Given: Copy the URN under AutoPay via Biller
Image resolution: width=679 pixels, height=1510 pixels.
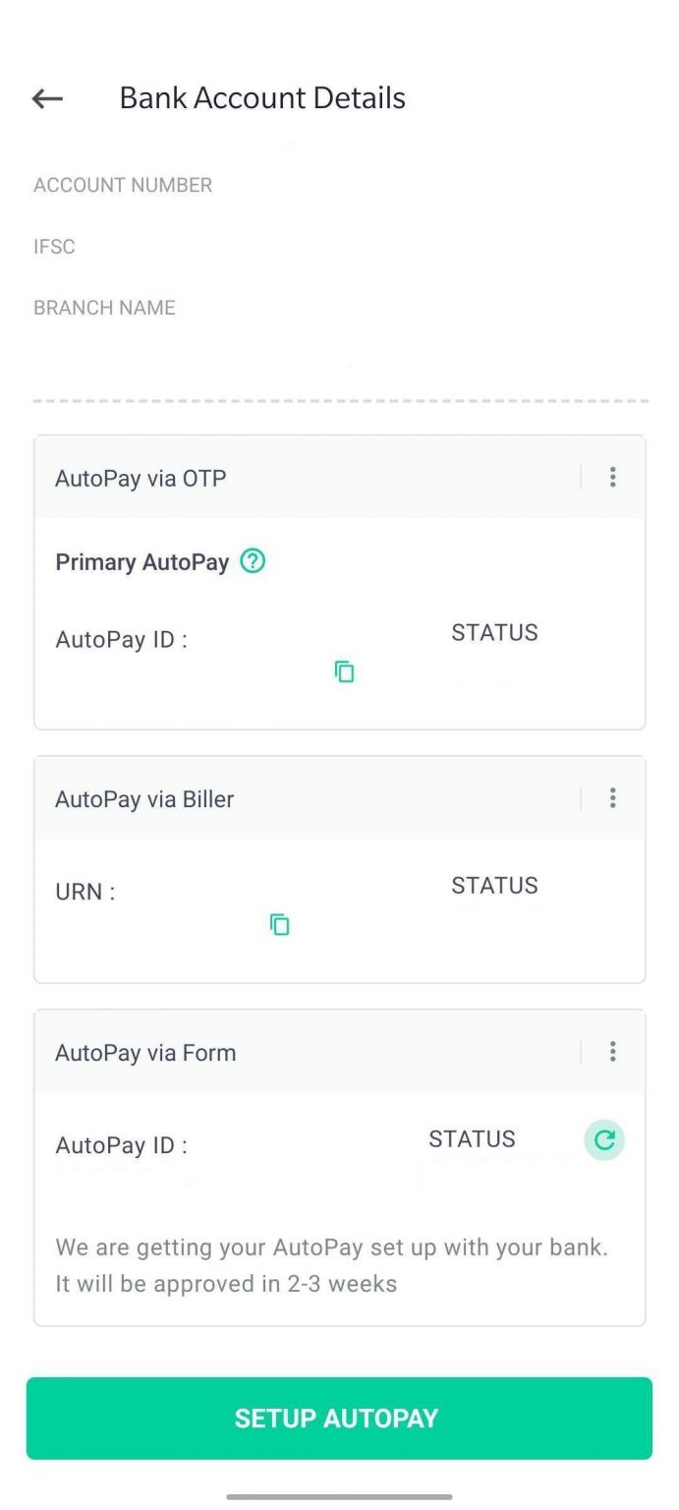Looking at the screenshot, I should pyautogui.click(x=280, y=924).
